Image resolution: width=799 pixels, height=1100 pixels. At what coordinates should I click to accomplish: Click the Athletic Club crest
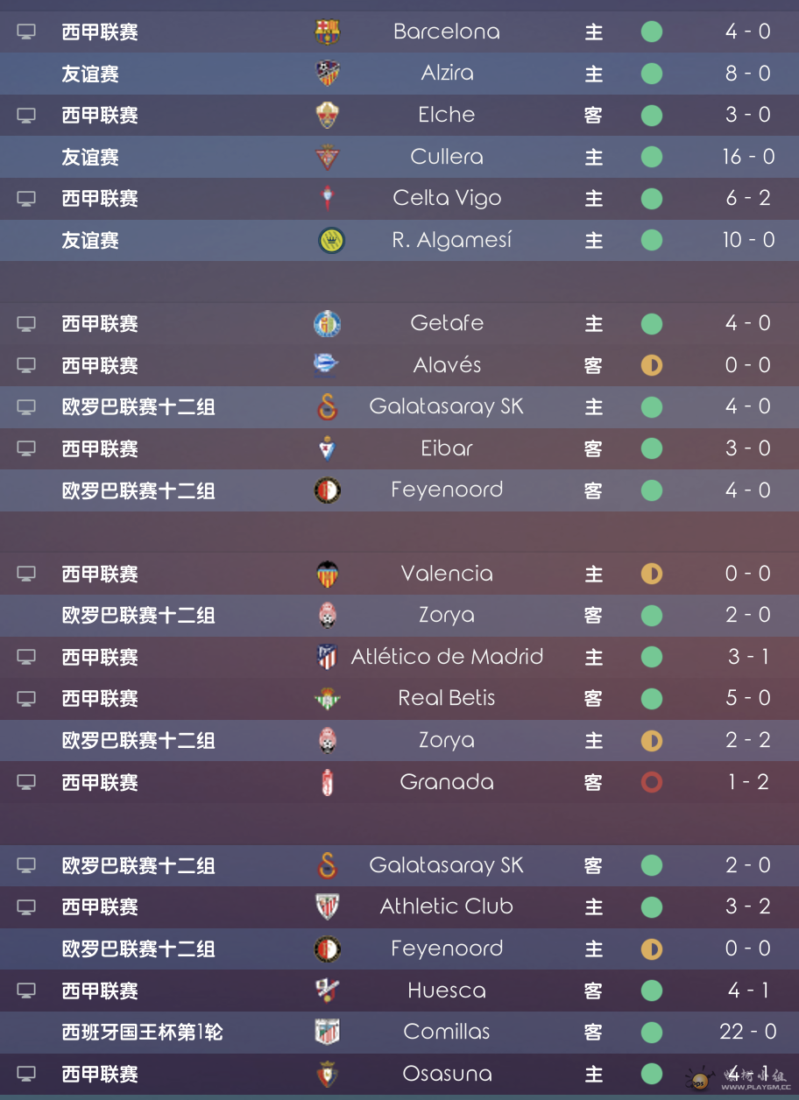pos(328,907)
